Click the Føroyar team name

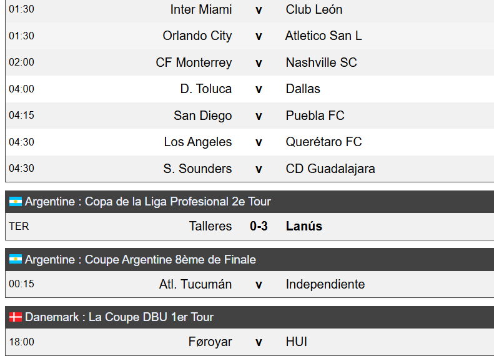[x=210, y=342]
